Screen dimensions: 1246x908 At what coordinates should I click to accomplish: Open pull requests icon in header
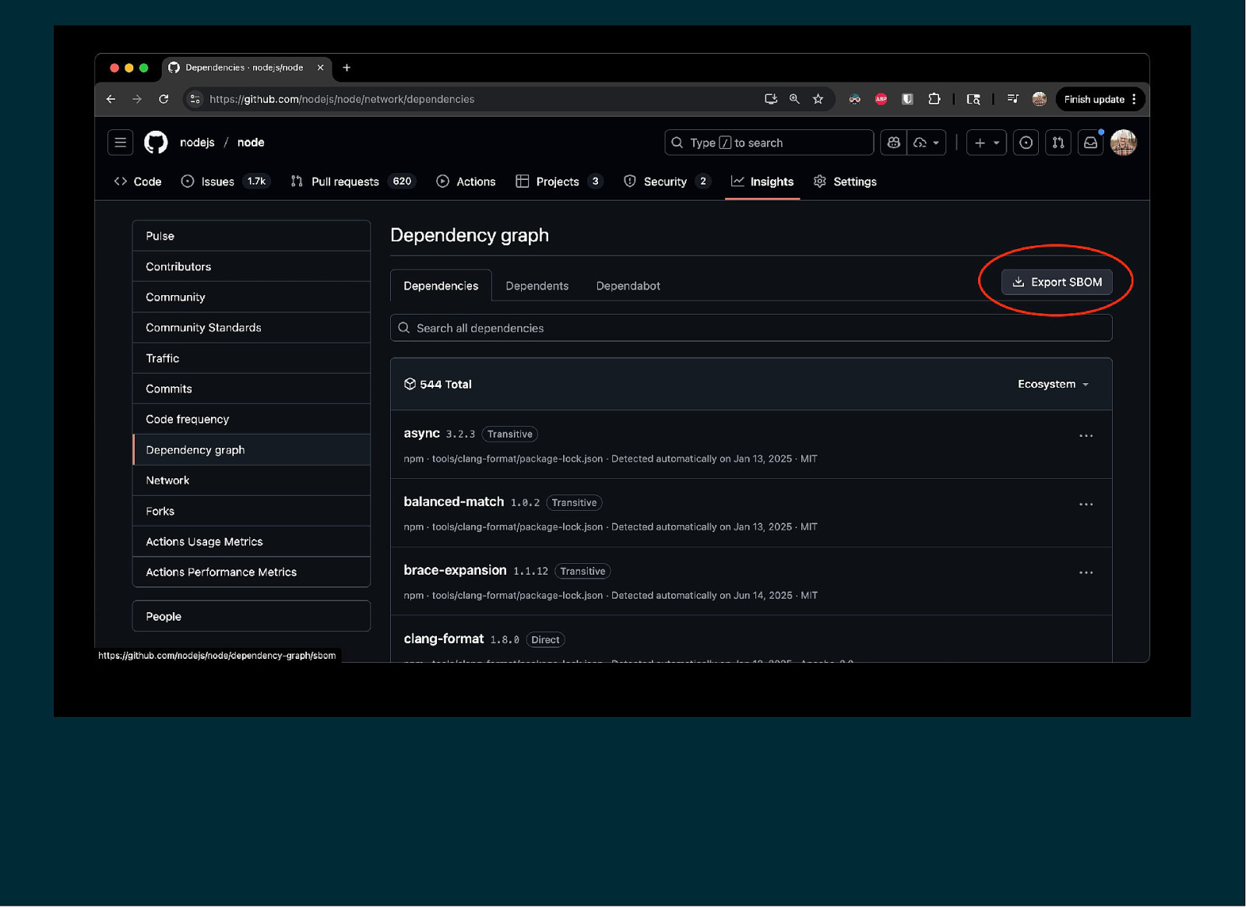(x=1058, y=143)
